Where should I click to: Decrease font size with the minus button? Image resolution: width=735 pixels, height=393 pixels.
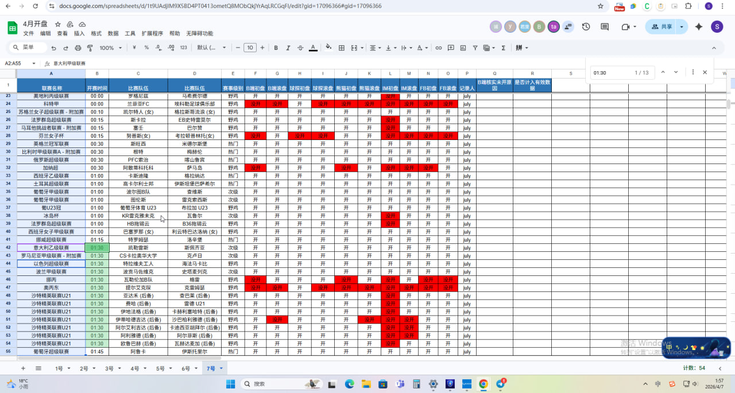[238, 48]
